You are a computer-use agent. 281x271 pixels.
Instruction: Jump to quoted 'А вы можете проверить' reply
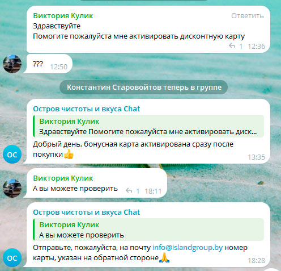[148, 230]
